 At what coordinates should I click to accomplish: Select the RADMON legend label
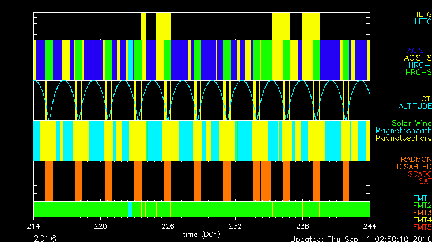(417, 159)
